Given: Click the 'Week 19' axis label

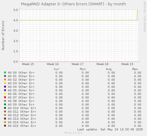Looking at the screenshot, I should tap(127, 64).
